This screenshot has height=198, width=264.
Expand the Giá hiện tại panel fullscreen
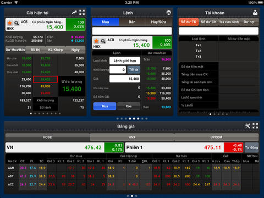(82, 13)
